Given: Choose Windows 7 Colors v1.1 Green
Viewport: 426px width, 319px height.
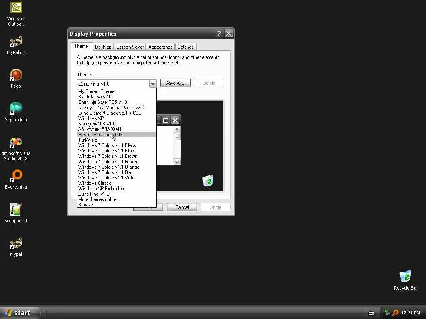Looking at the screenshot, I should click(117, 162).
